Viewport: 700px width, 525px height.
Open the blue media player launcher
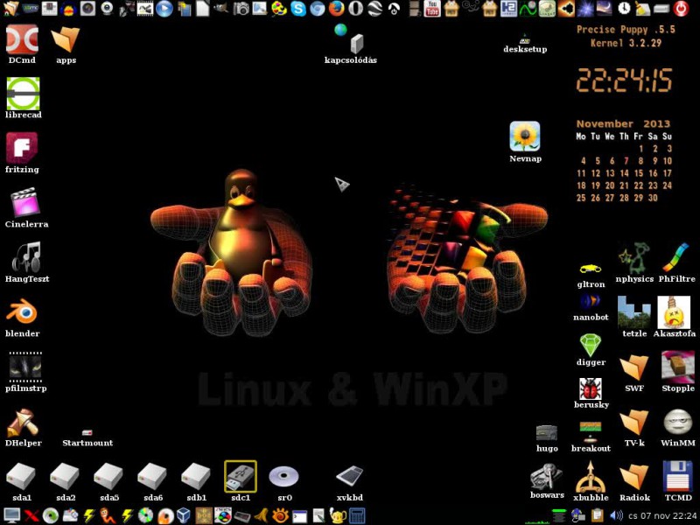(x=164, y=9)
